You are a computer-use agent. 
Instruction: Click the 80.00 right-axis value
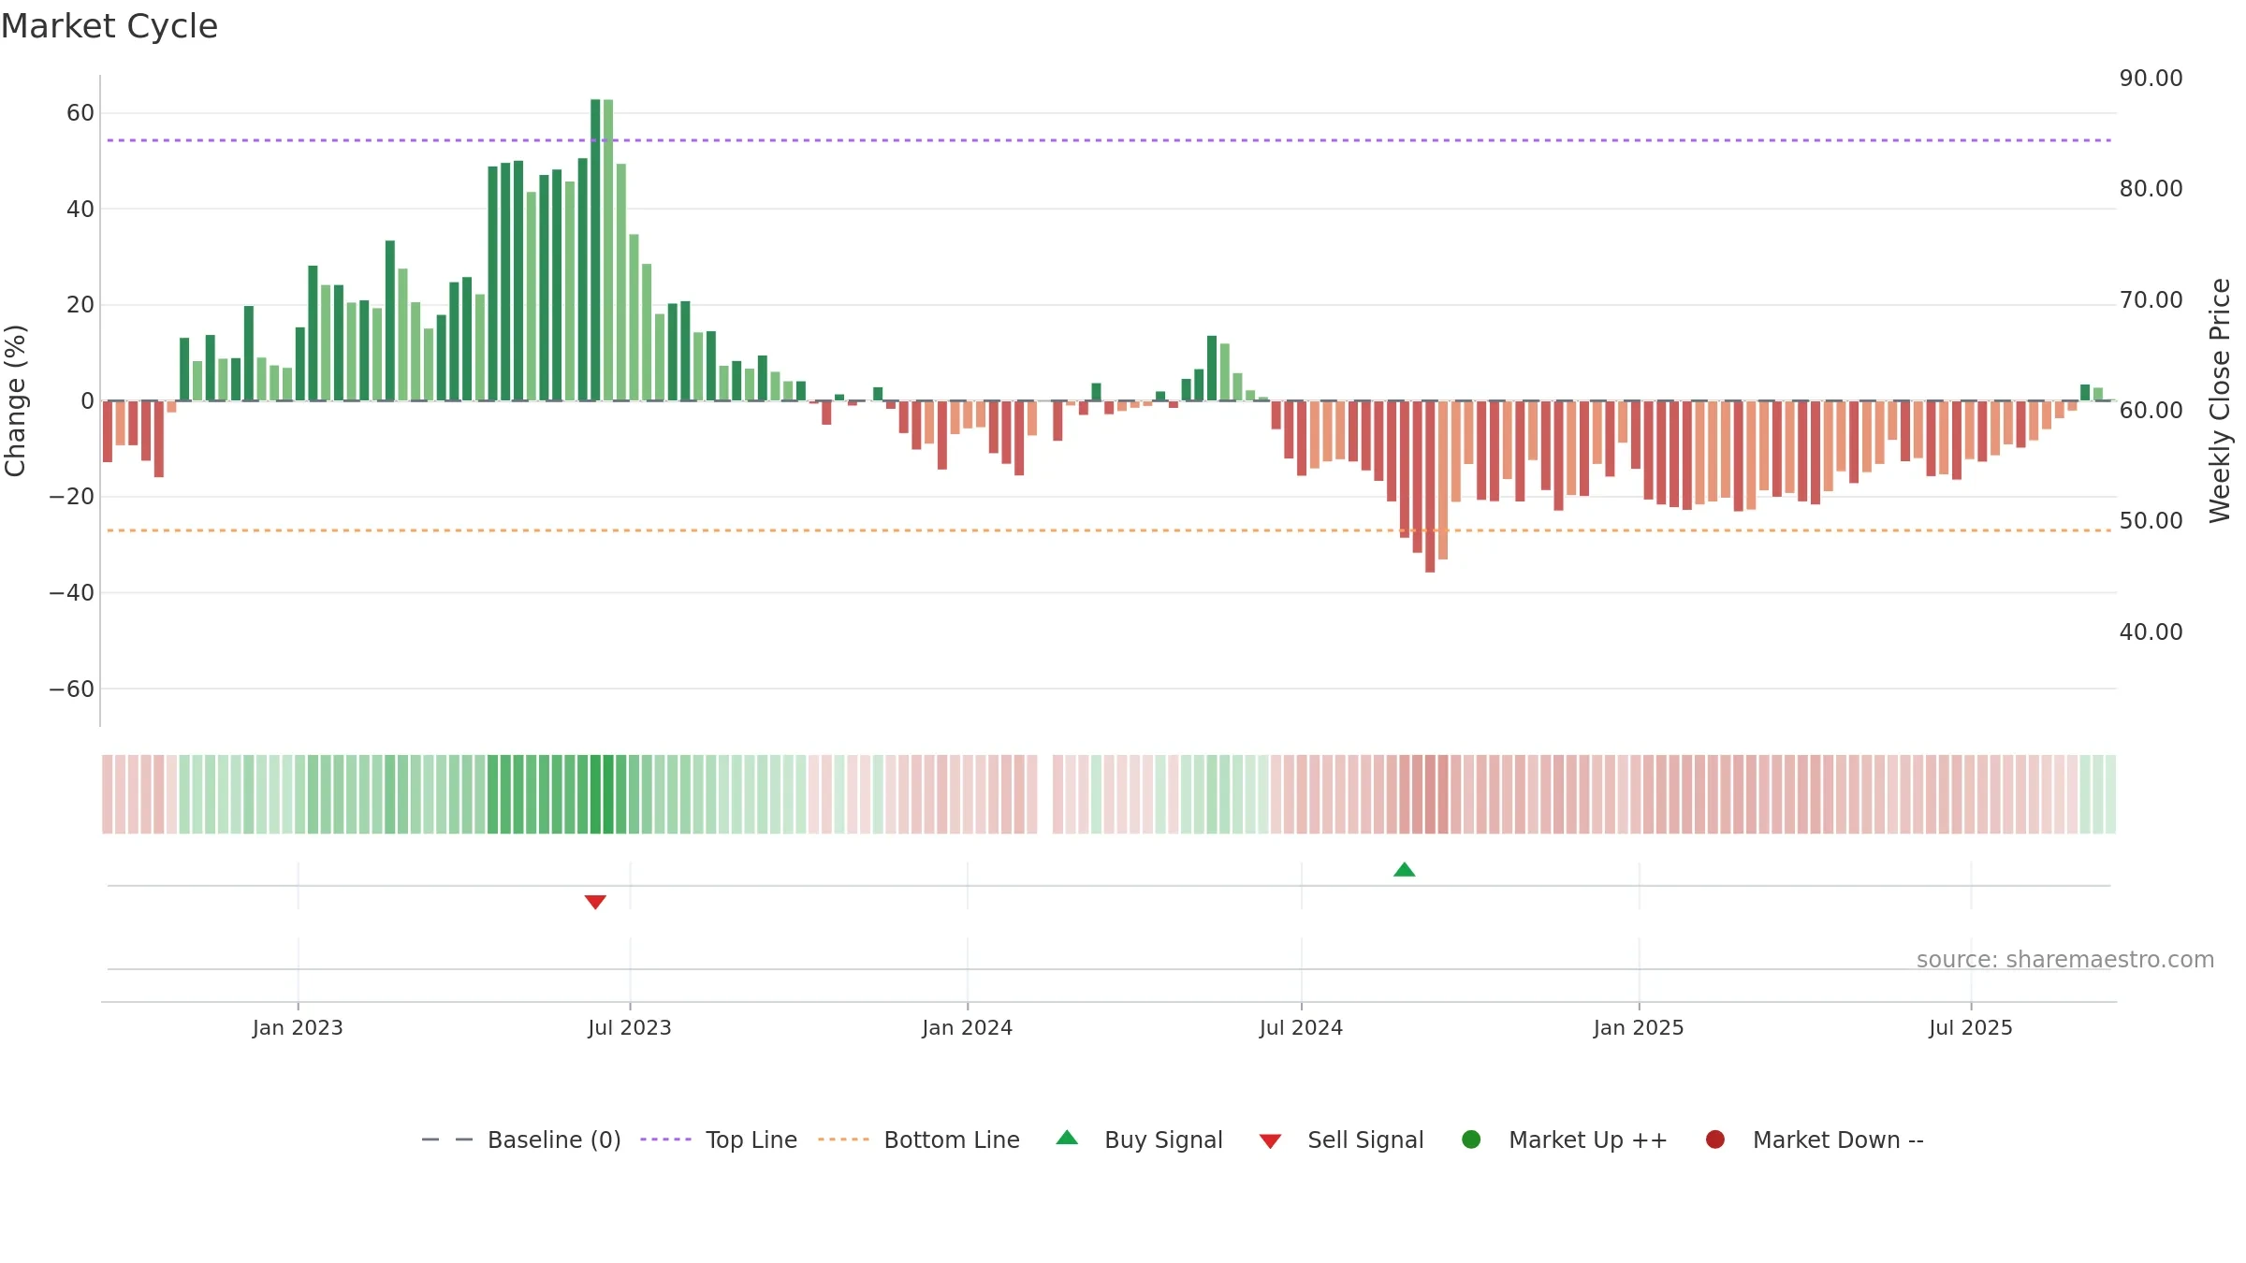(2151, 189)
